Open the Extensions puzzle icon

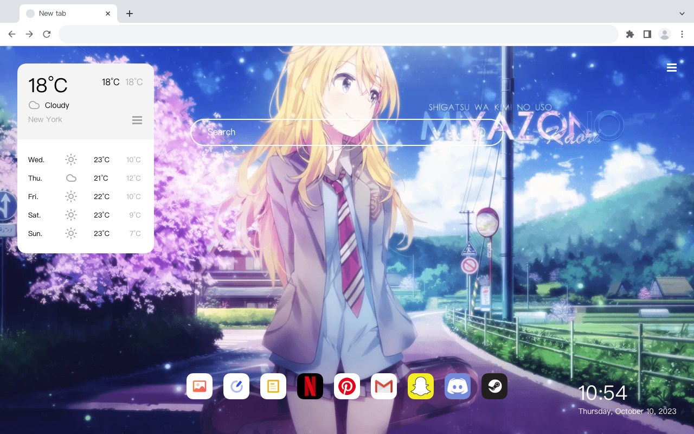coord(630,34)
